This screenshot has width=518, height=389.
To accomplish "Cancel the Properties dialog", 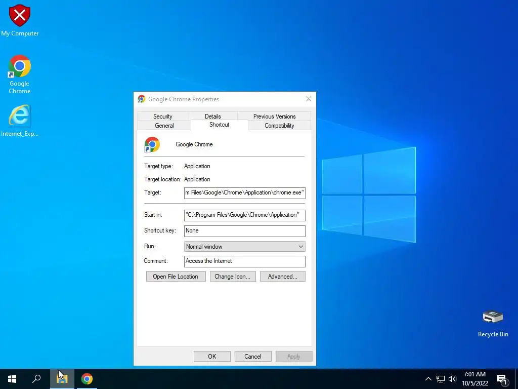I will 253,356.
